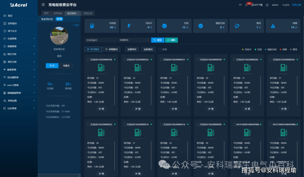Click the 刷新 refresh button
The height and width of the screenshot is (177, 304).
click(x=171, y=40)
